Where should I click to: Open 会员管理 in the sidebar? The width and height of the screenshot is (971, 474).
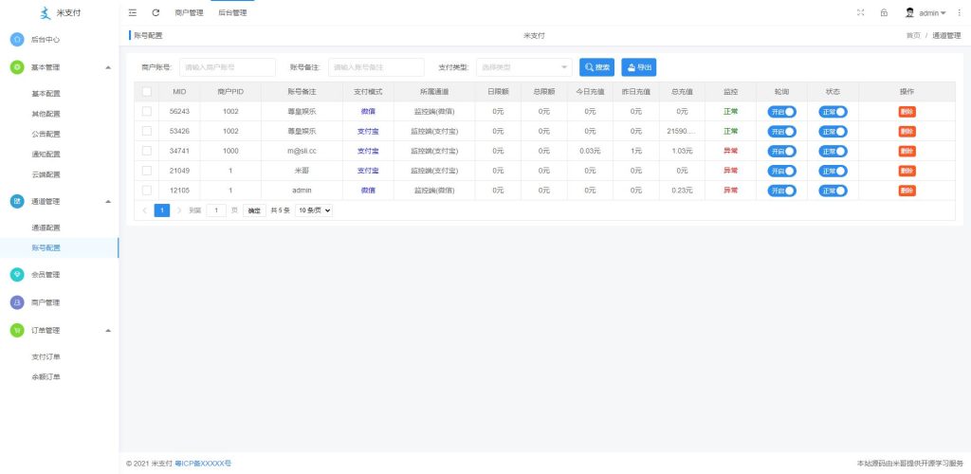(46, 275)
